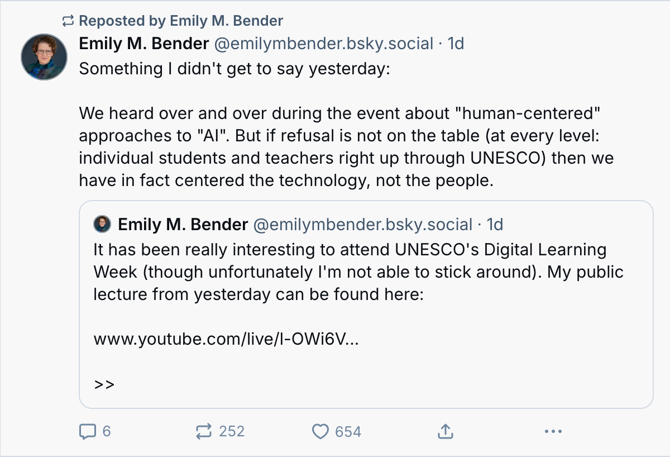This screenshot has width=670, height=457.
Task: Click the repost arrows icon next to 'Reposted by'
Action: [67, 20]
